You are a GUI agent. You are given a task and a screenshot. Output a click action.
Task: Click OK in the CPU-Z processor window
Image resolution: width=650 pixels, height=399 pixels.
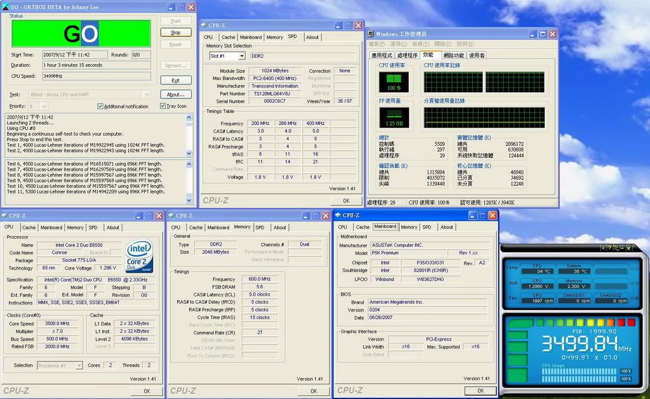point(147,391)
